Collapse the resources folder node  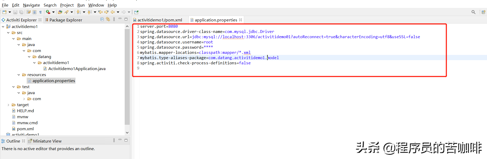[19, 75]
